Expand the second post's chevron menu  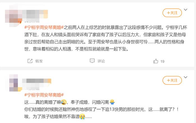tap(186, 77)
